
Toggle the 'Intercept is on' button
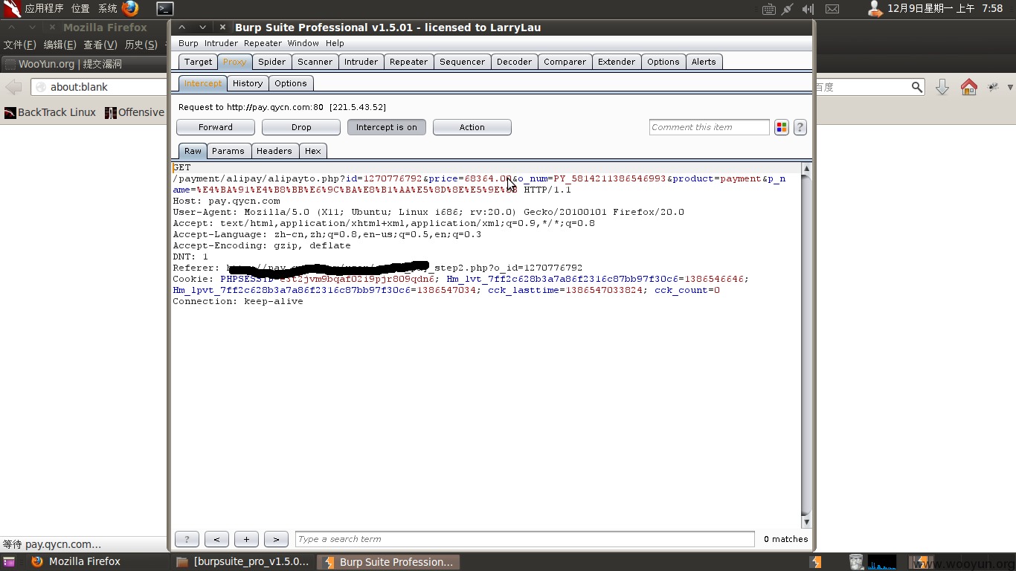[x=387, y=127]
